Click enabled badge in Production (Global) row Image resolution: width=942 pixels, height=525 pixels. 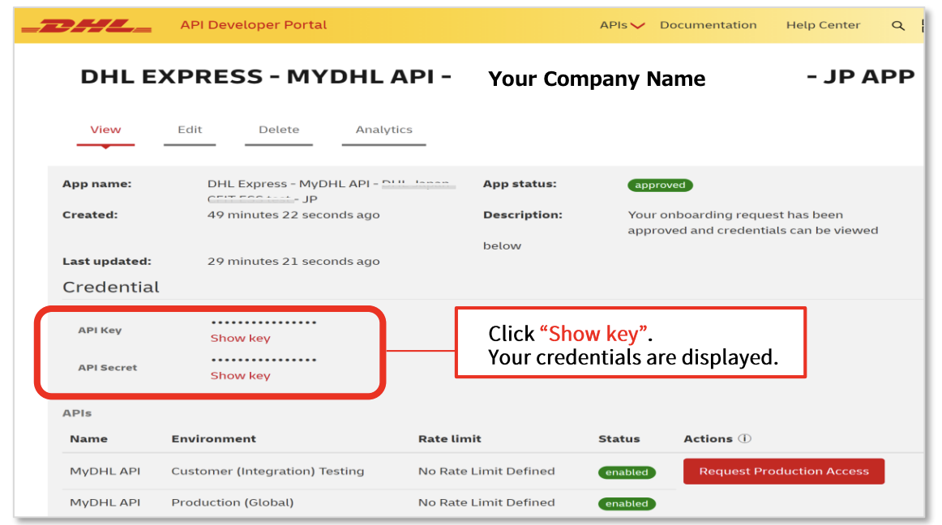point(627,503)
